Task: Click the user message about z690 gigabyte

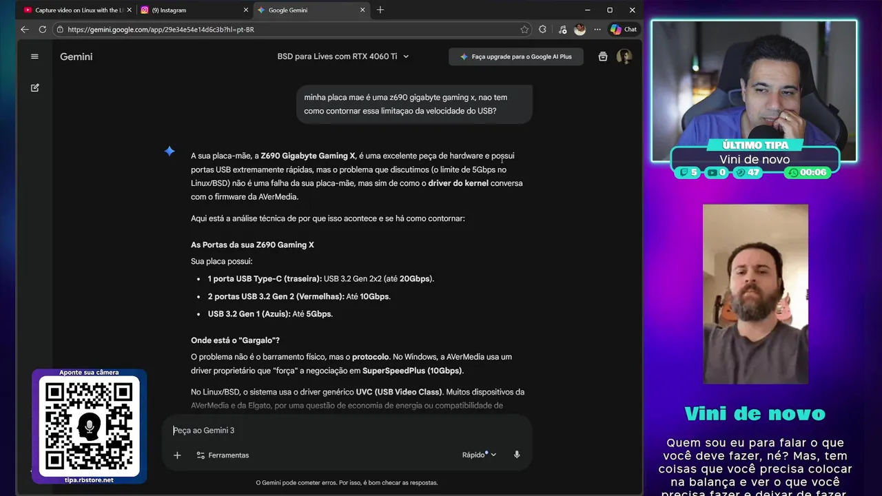Action: pos(415,104)
